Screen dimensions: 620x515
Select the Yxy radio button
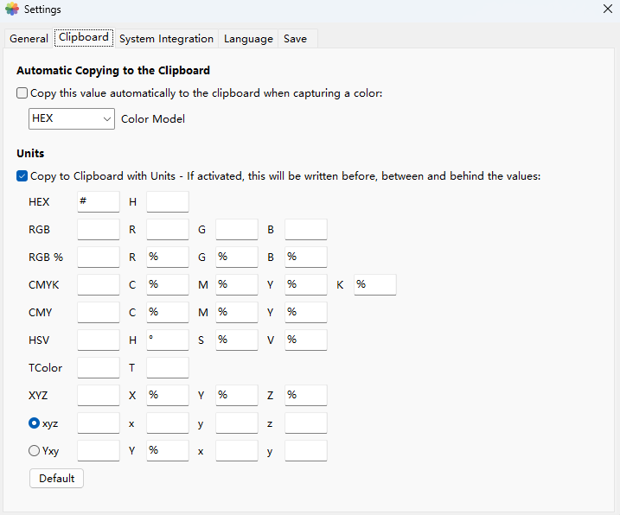click(x=35, y=451)
